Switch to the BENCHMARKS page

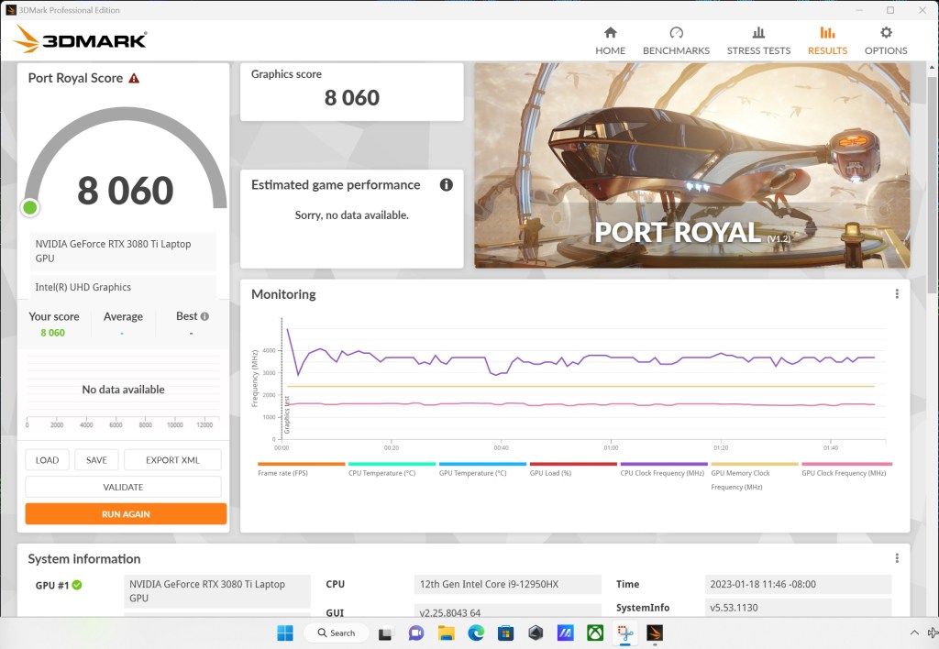[676, 37]
